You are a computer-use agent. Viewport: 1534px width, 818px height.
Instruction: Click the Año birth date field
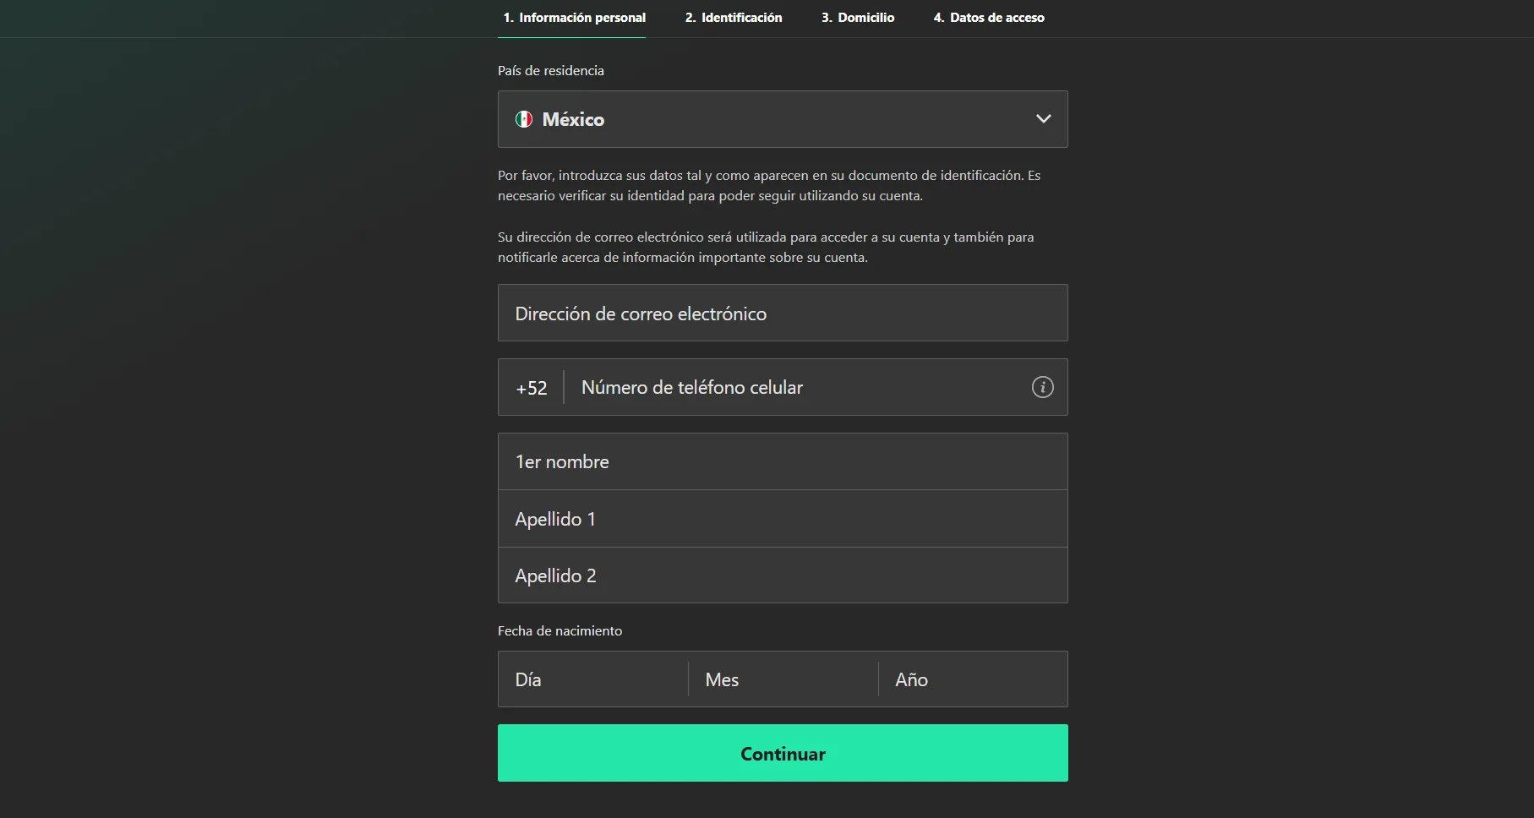[973, 679]
